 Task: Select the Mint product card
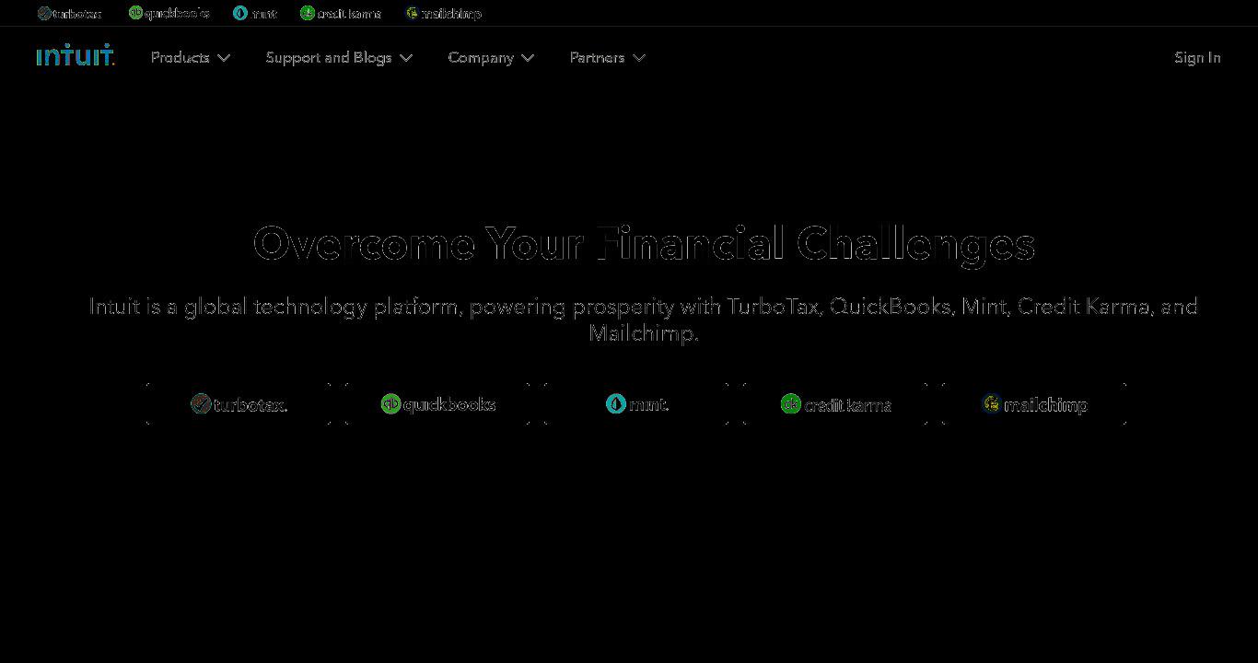[637, 404]
